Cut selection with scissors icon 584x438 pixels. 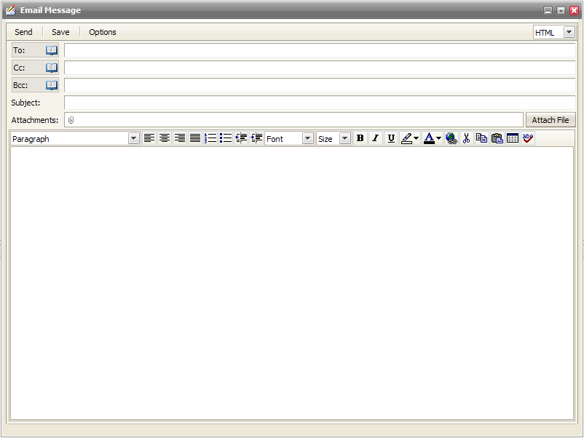[467, 138]
